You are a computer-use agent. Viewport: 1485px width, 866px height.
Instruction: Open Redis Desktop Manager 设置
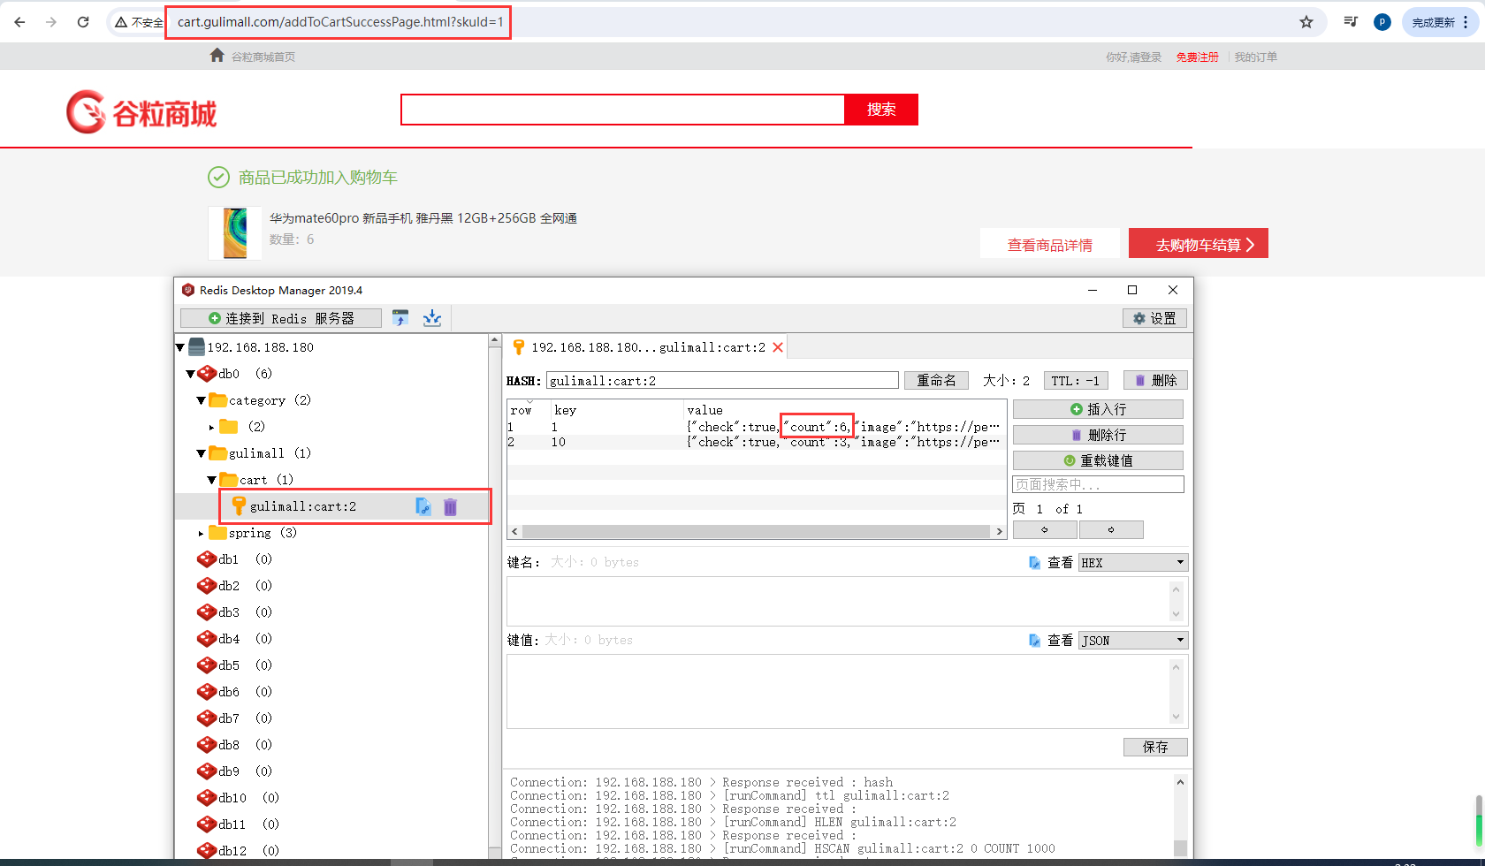(1154, 318)
